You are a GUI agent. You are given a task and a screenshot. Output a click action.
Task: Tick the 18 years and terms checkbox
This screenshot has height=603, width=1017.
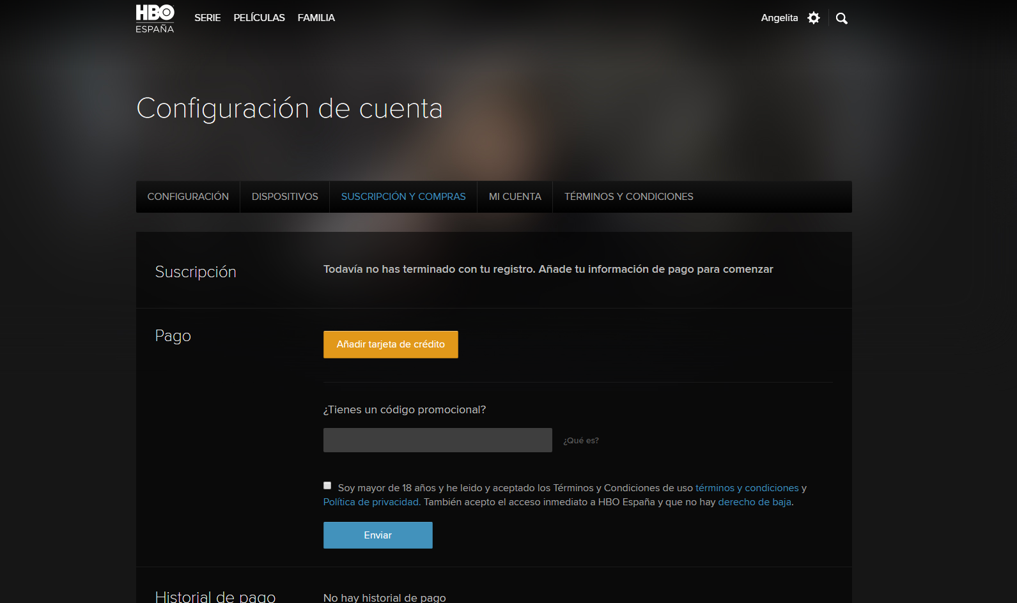(327, 485)
